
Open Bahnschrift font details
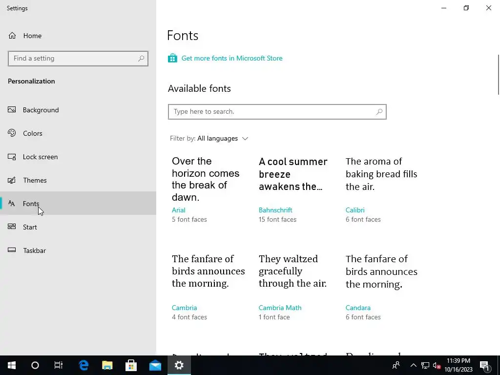pyautogui.click(x=275, y=210)
